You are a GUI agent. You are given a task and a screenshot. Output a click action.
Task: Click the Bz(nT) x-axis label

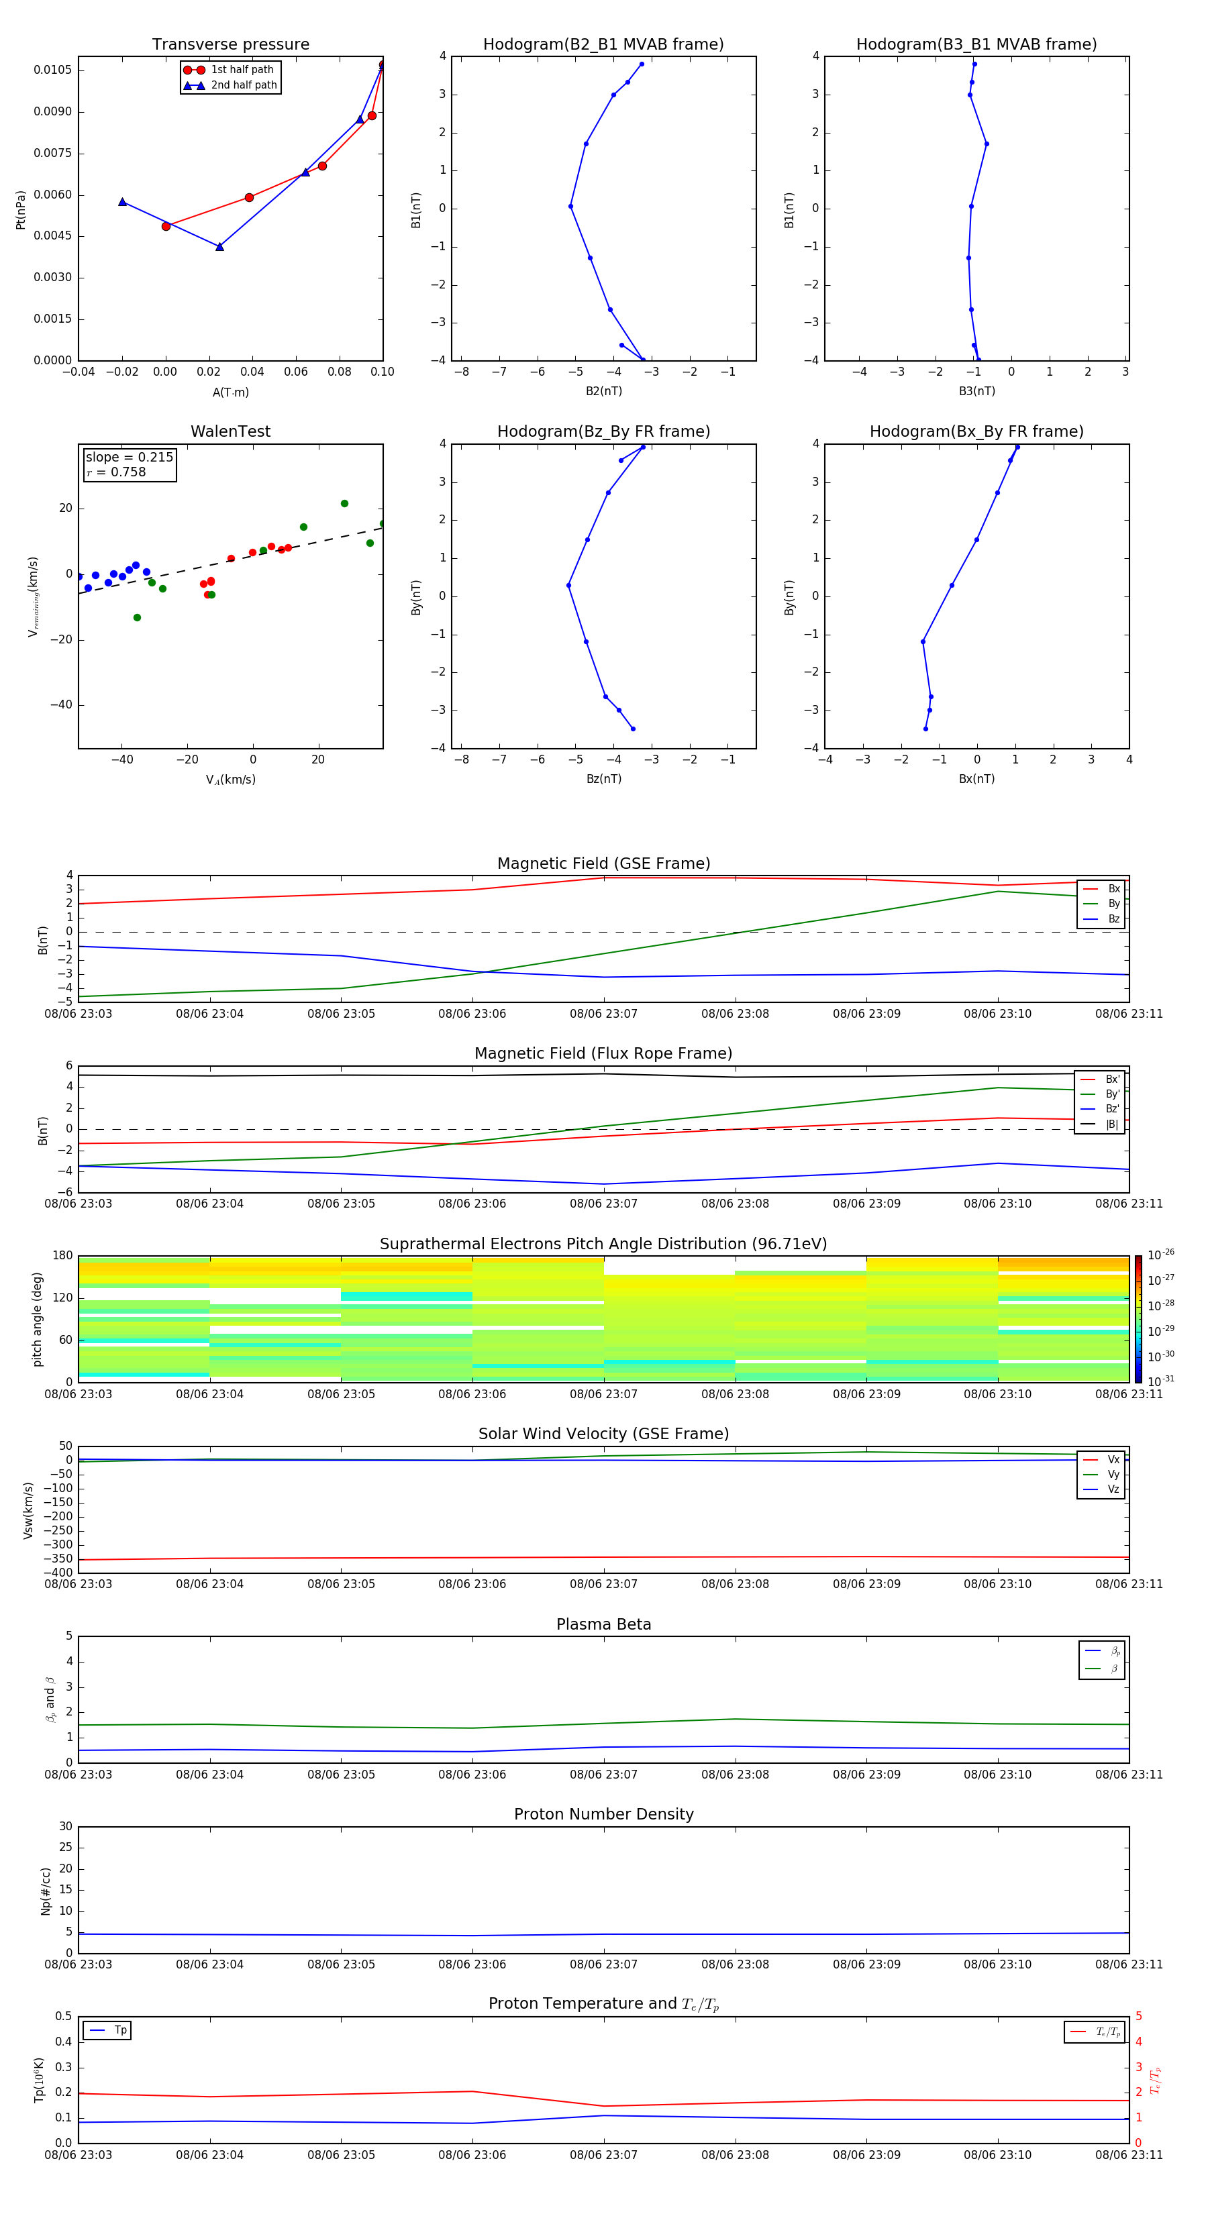603,779
